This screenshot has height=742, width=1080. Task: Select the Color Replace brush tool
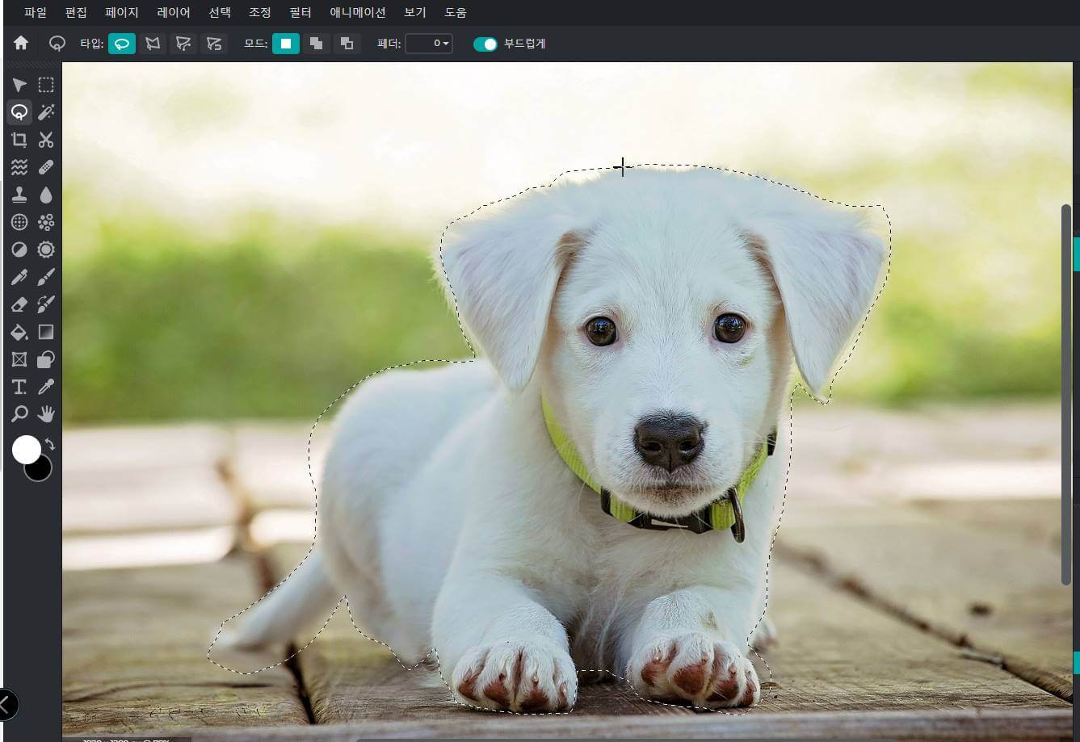(46, 304)
